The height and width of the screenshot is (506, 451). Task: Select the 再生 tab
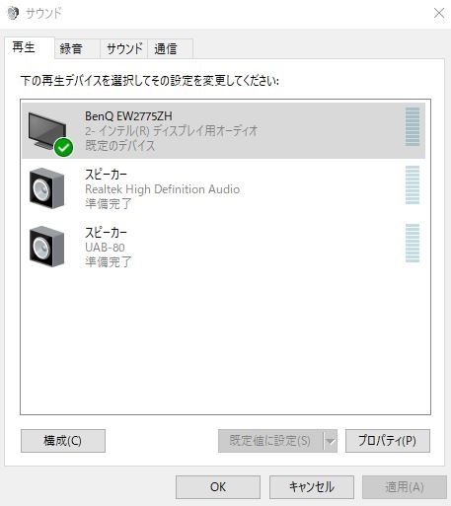point(30,48)
